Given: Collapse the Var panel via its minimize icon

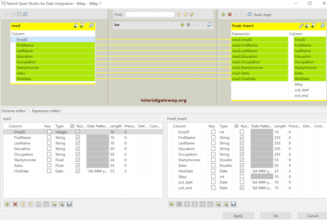Looking at the screenshot, I should tap(210, 25).
